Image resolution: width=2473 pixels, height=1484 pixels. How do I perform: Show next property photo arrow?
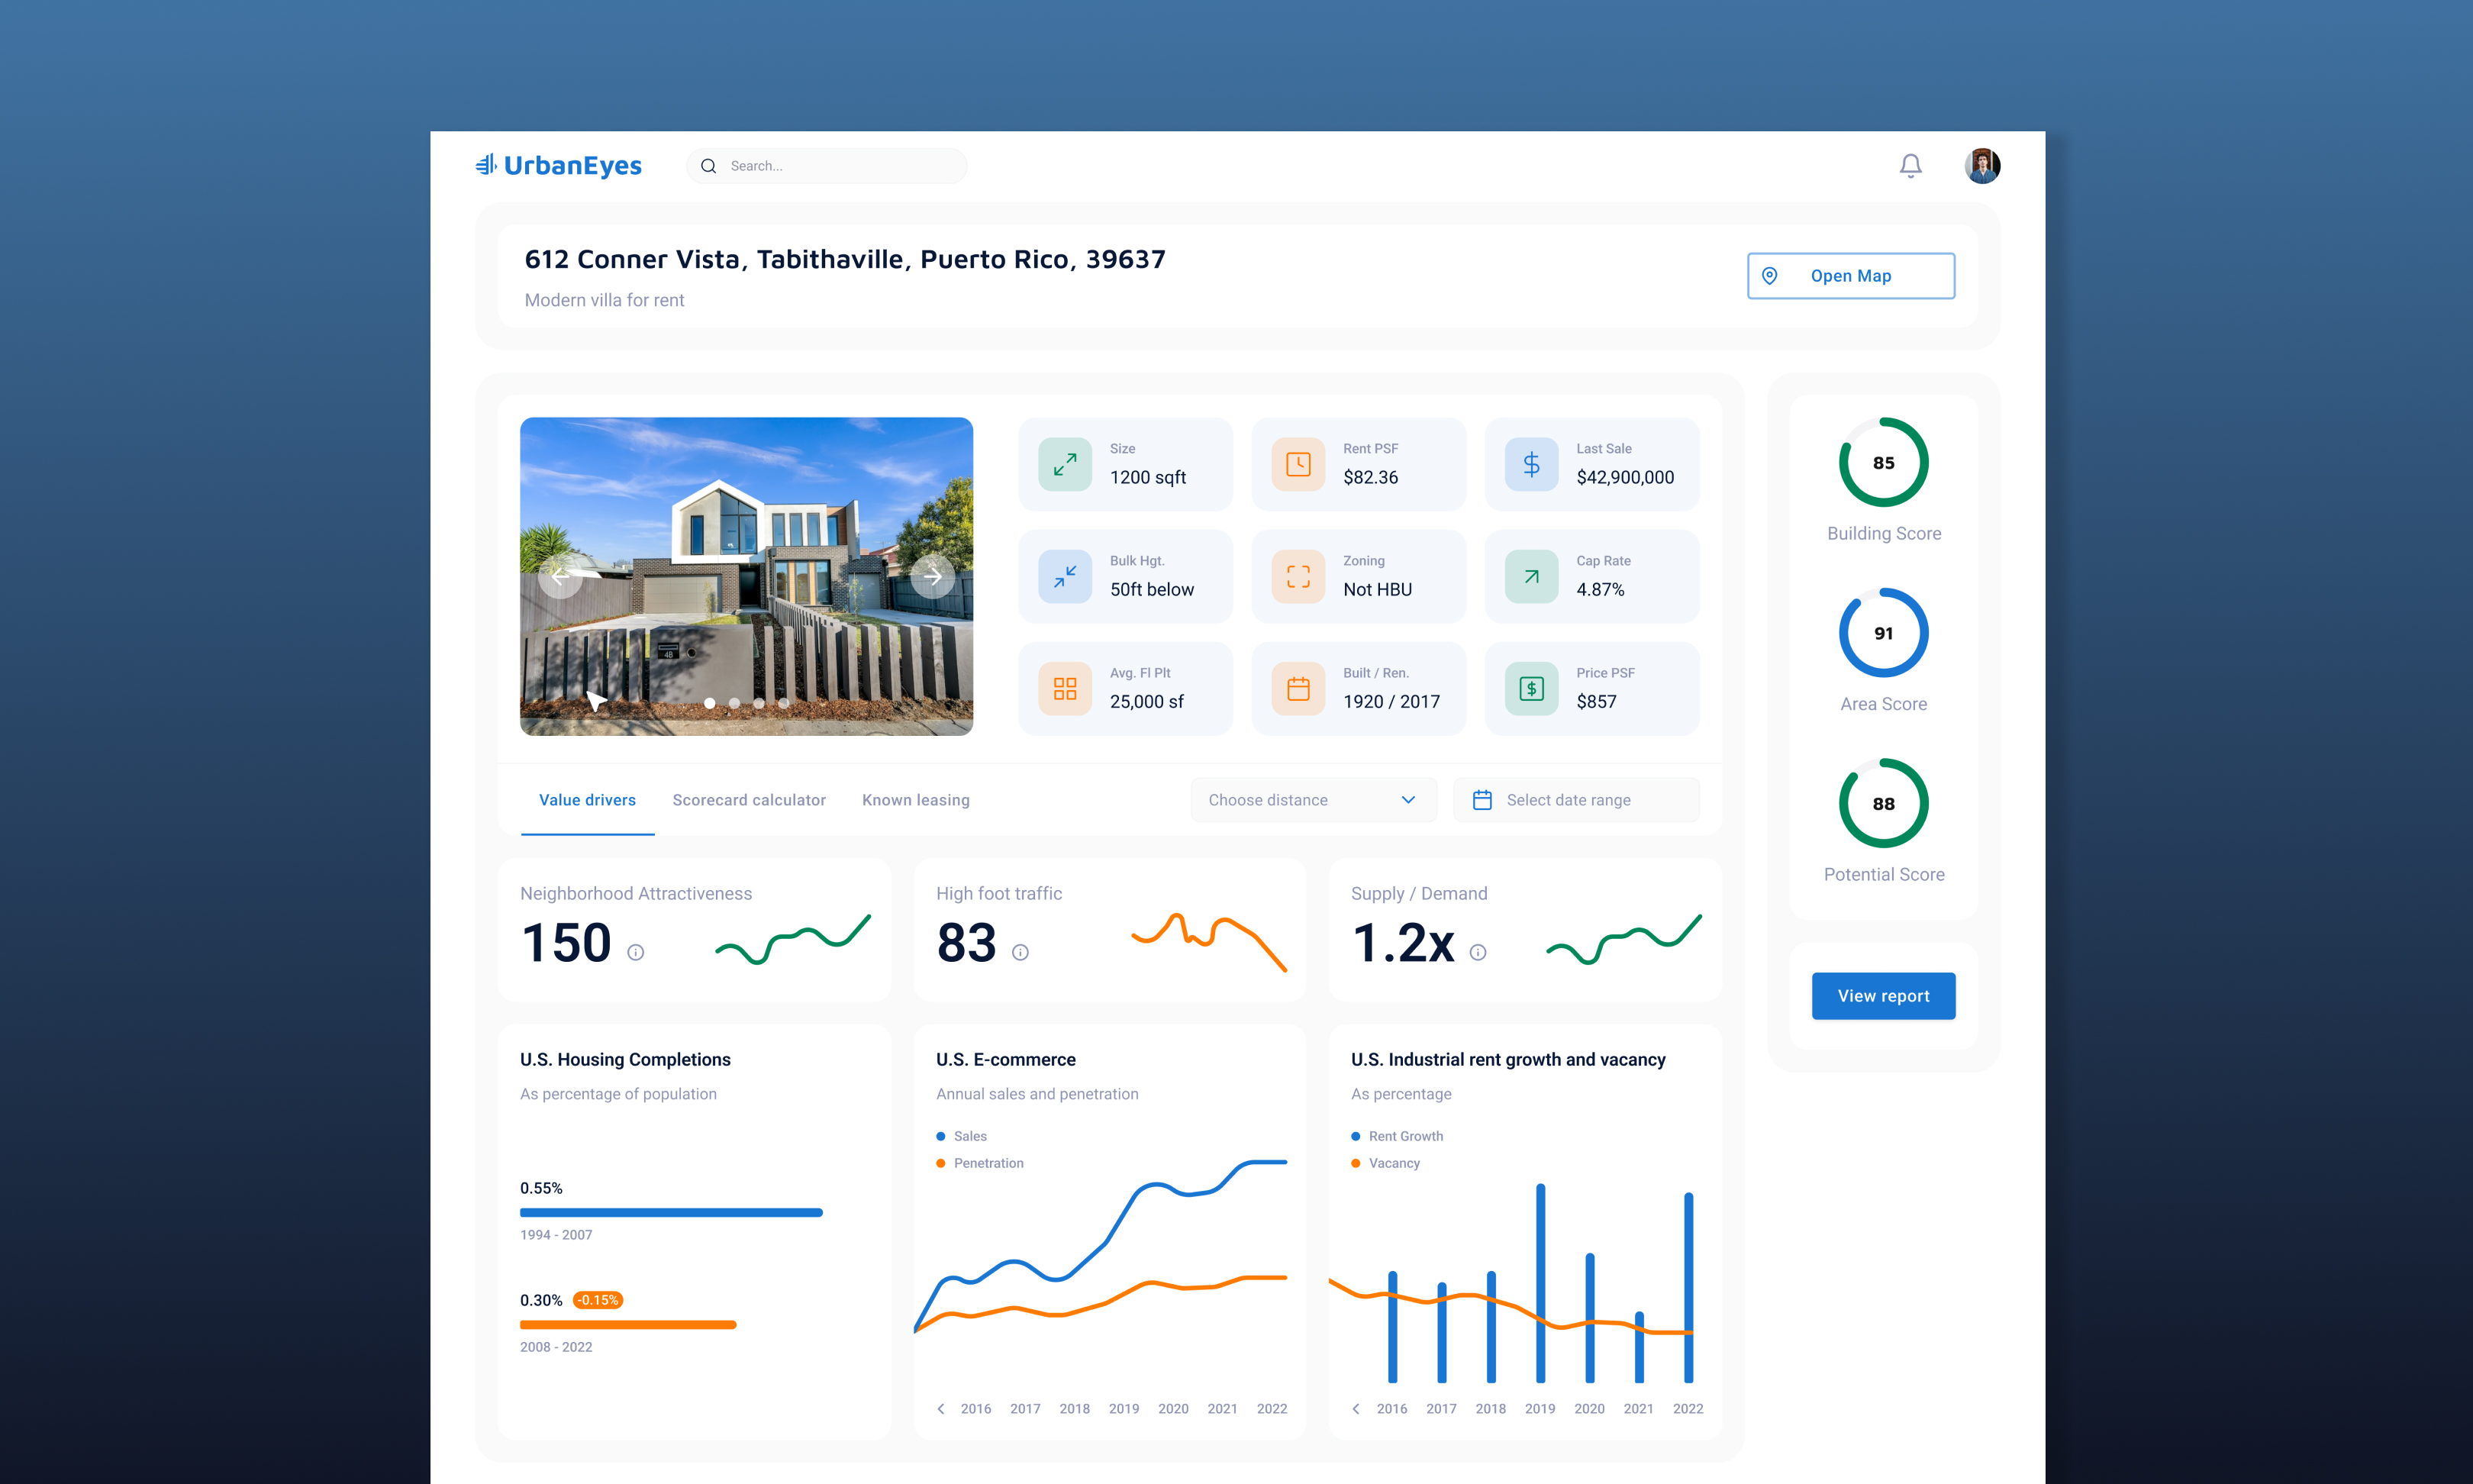932,576
